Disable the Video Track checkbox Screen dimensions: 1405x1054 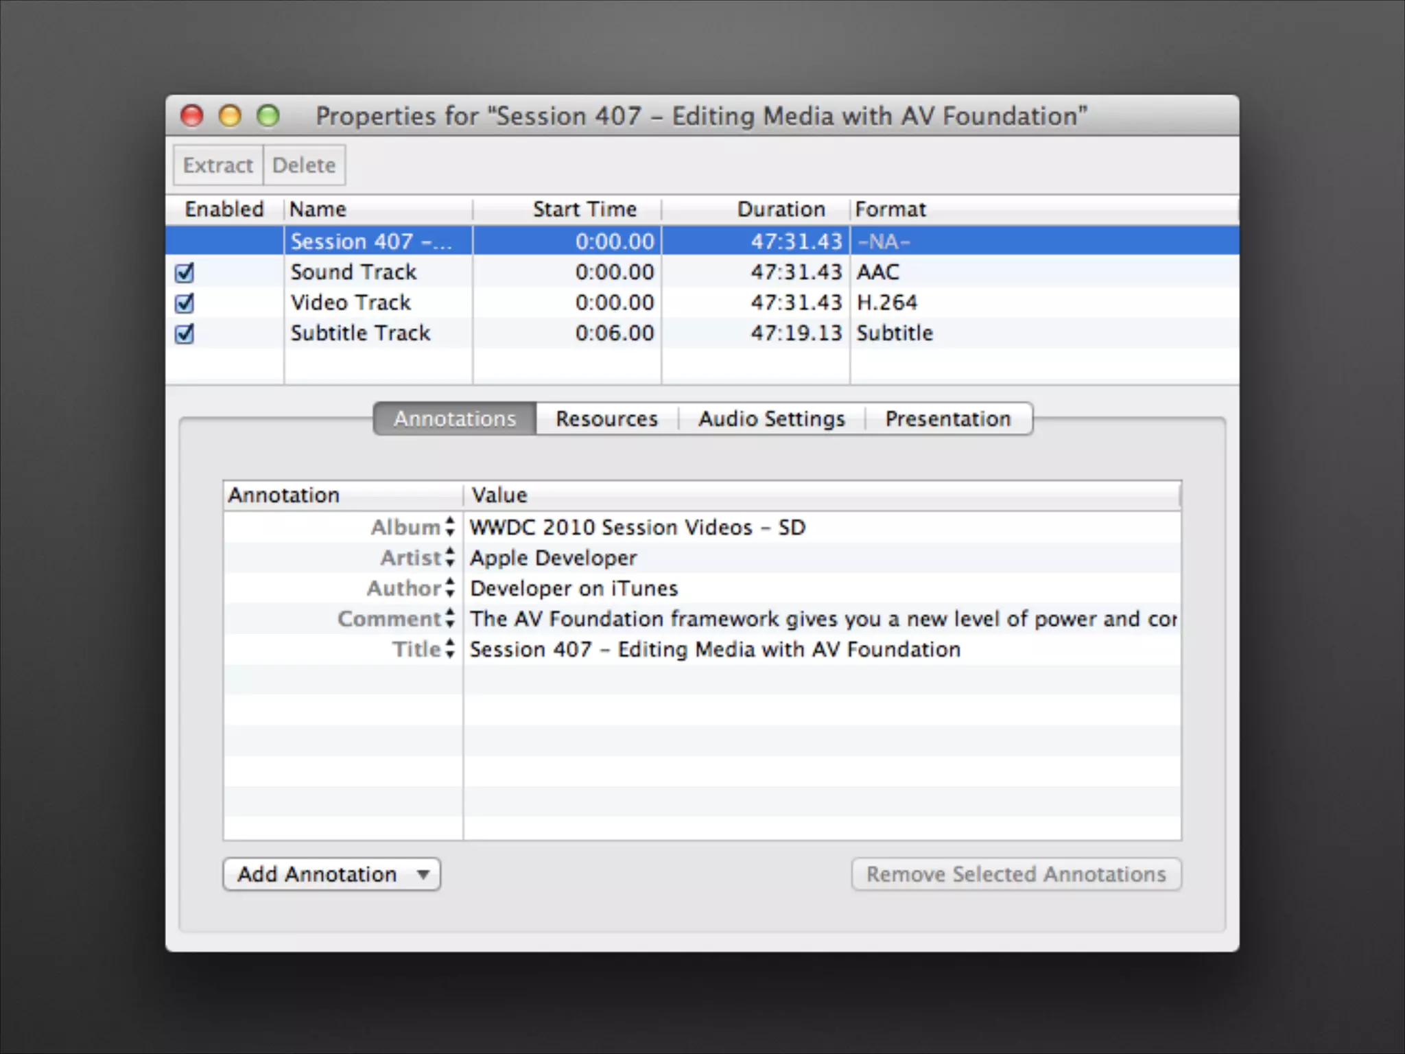tap(185, 303)
